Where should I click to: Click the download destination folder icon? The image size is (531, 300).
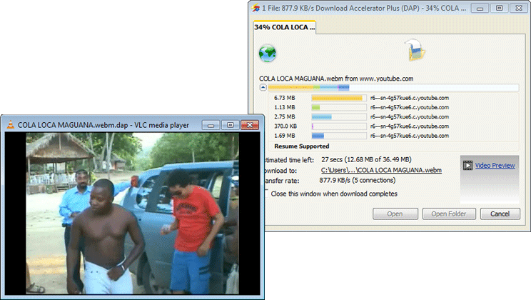coord(415,50)
